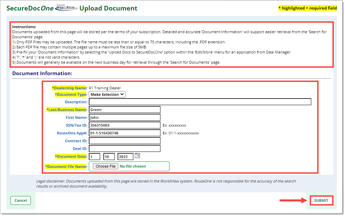This screenshot has height=216, width=345.
Task: Click the highlighted Document File Name label
Action: pyautogui.click(x=66, y=167)
